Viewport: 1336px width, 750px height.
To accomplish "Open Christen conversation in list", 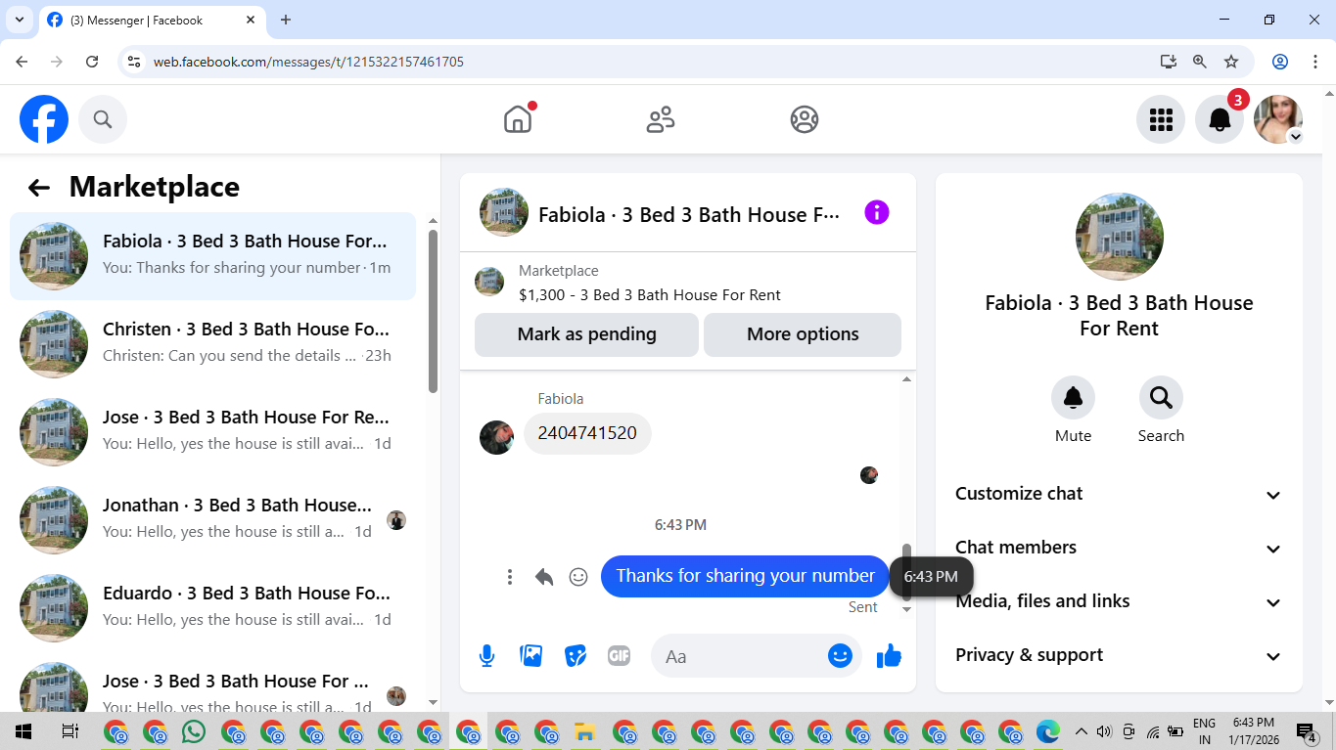I will tap(213, 344).
